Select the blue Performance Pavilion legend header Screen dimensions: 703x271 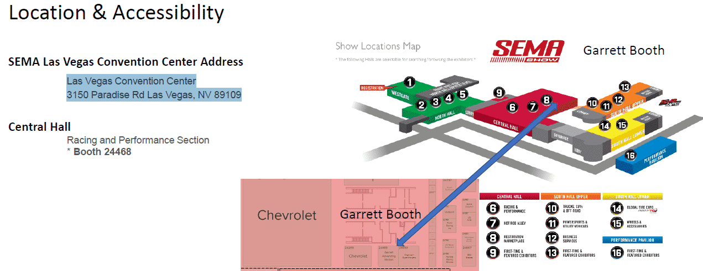pos(632,240)
